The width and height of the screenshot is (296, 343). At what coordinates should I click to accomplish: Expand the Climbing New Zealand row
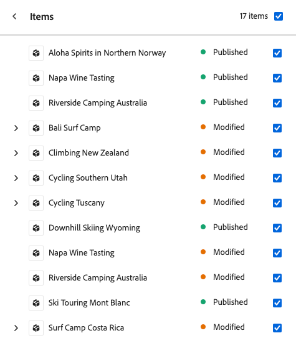pos(16,153)
